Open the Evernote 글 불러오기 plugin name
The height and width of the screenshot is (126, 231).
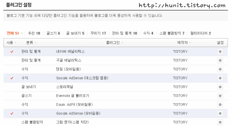tap(72, 95)
